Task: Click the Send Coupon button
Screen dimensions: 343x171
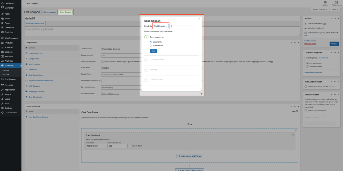Action: (66, 12)
